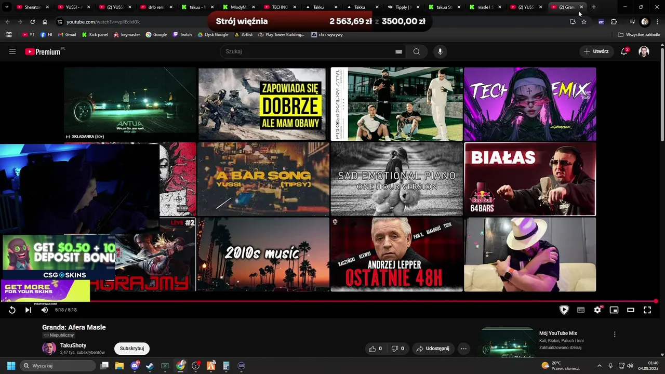Screen dimensions: 665x374
Task: Click the search magnifier button
Action: pyautogui.click(x=417, y=51)
